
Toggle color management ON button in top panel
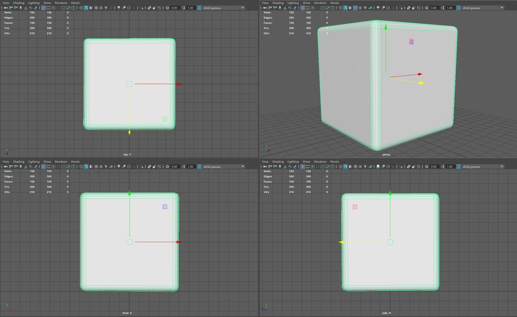pyautogui.click(x=199, y=8)
